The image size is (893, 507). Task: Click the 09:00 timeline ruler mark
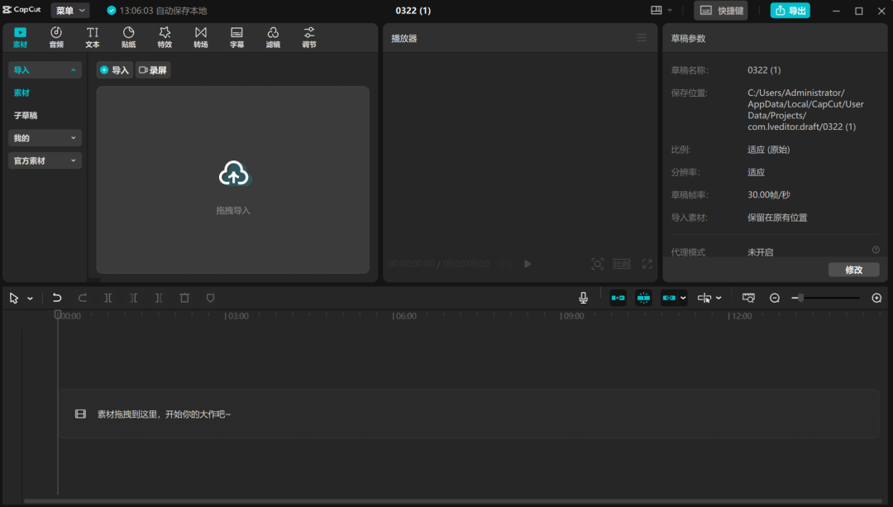coord(572,316)
